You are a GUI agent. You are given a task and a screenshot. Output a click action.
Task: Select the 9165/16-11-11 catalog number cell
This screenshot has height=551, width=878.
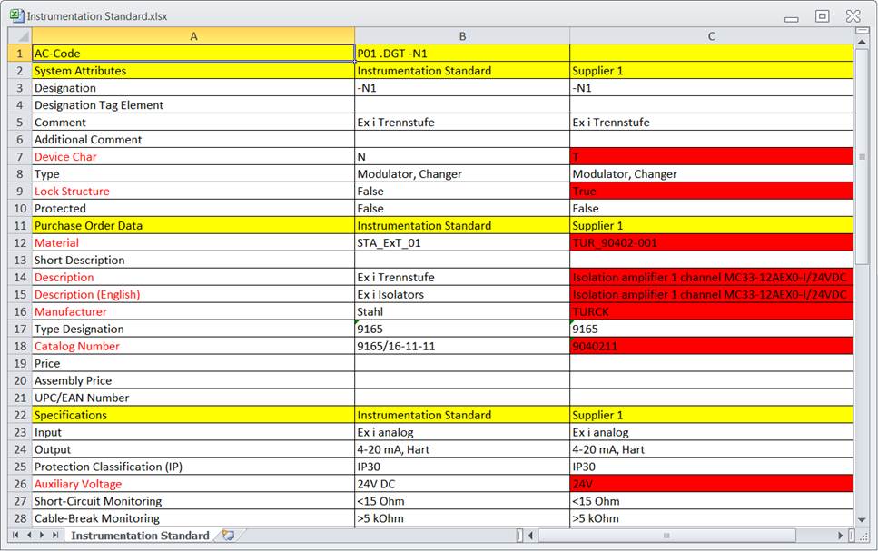pyautogui.click(x=462, y=346)
